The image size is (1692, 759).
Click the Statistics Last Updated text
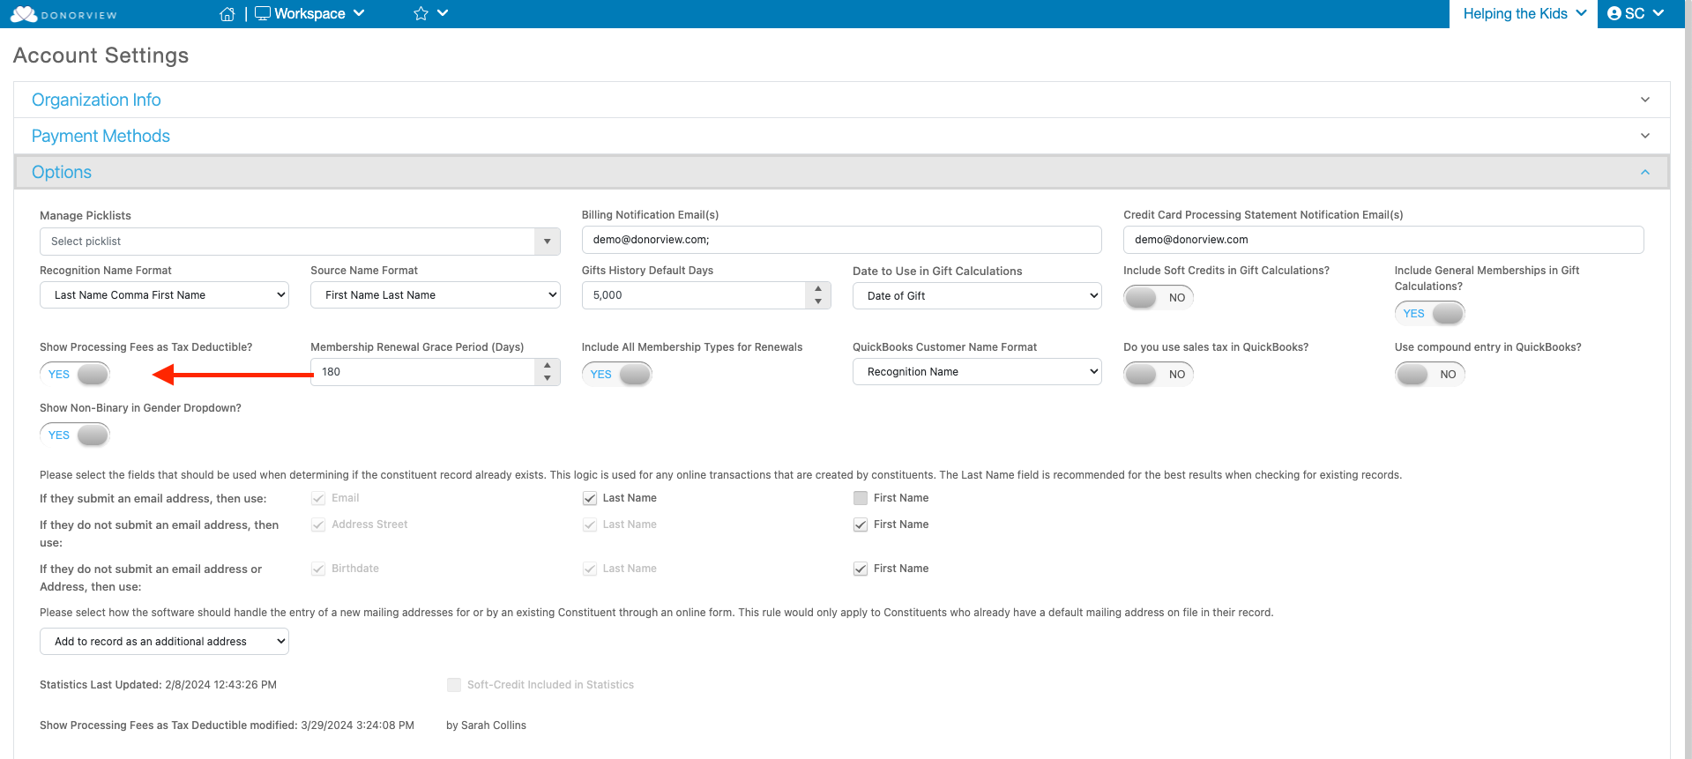coord(158,685)
